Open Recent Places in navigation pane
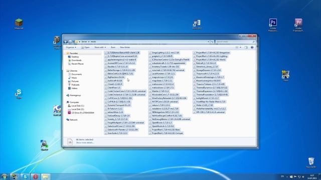 coord(77,63)
